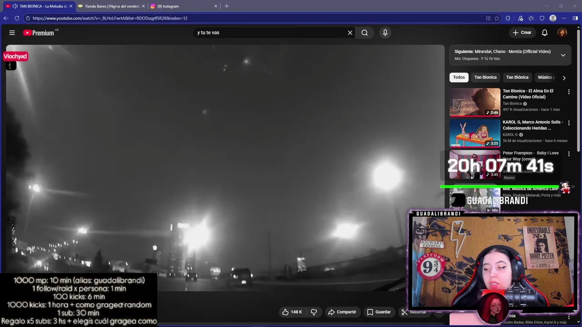Open KAROL G Coleccionando Heridas title
The width and height of the screenshot is (582, 327).
click(x=533, y=125)
